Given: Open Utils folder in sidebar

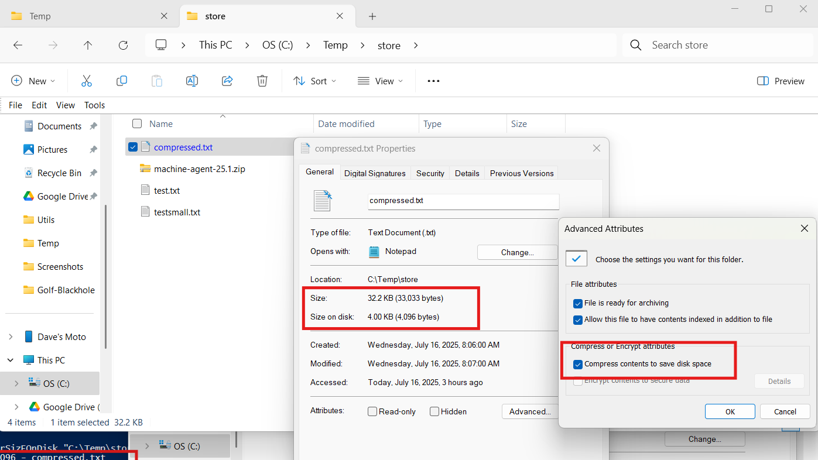Looking at the screenshot, I should coord(39,220).
